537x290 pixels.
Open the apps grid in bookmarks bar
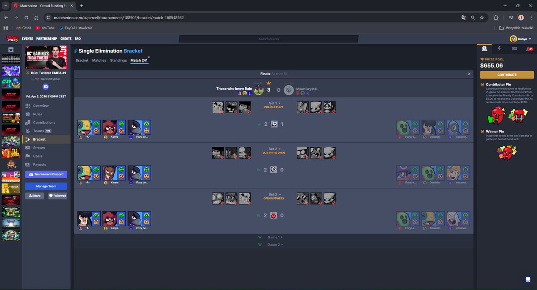[6, 28]
